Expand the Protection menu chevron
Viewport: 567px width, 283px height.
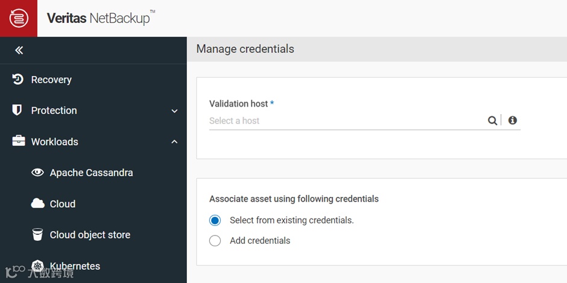coord(174,111)
